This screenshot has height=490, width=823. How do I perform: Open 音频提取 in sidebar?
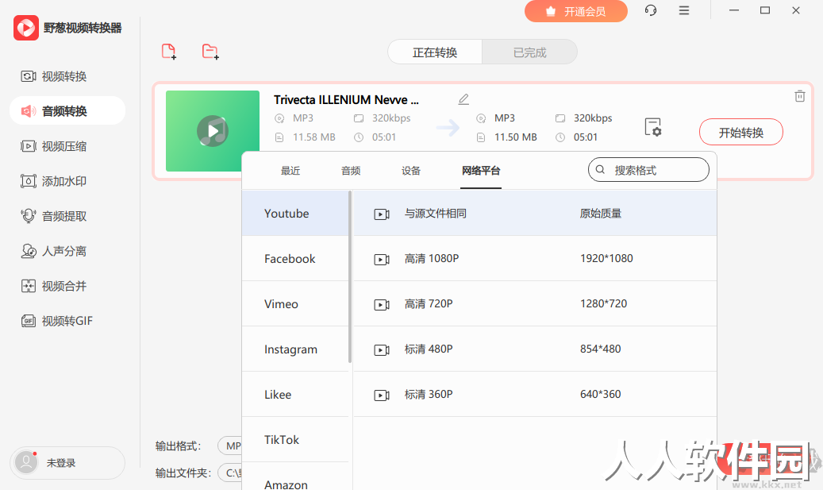[67, 216]
